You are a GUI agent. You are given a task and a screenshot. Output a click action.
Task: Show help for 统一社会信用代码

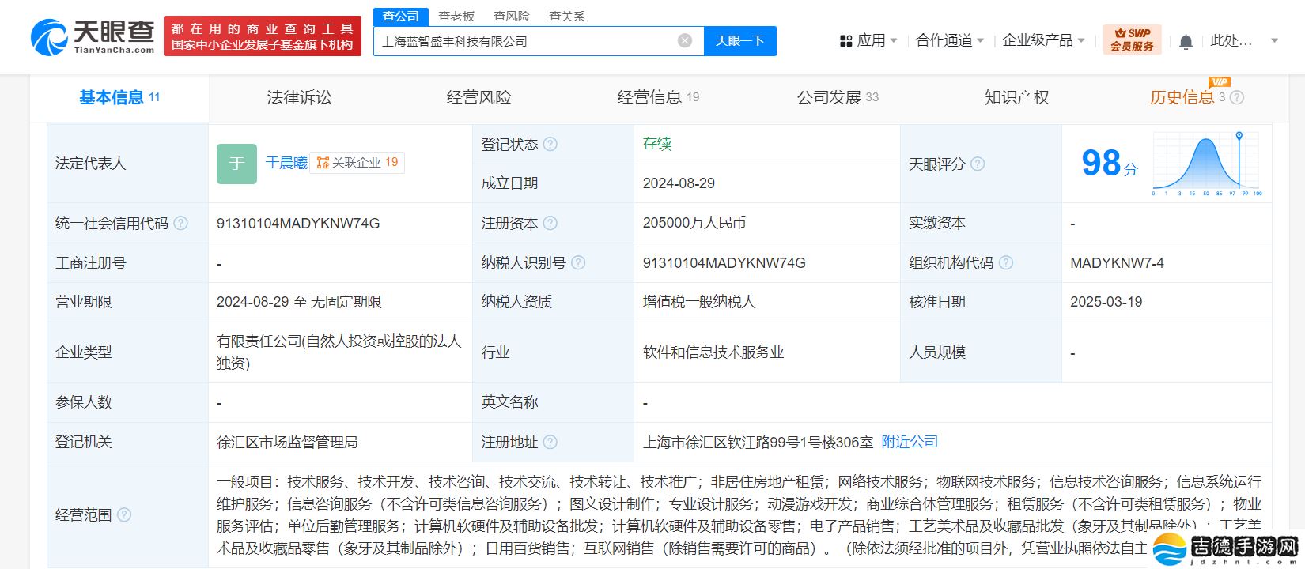tap(181, 224)
